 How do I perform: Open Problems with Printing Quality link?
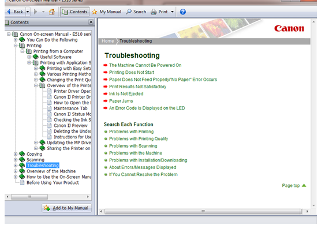tap(139, 139)
